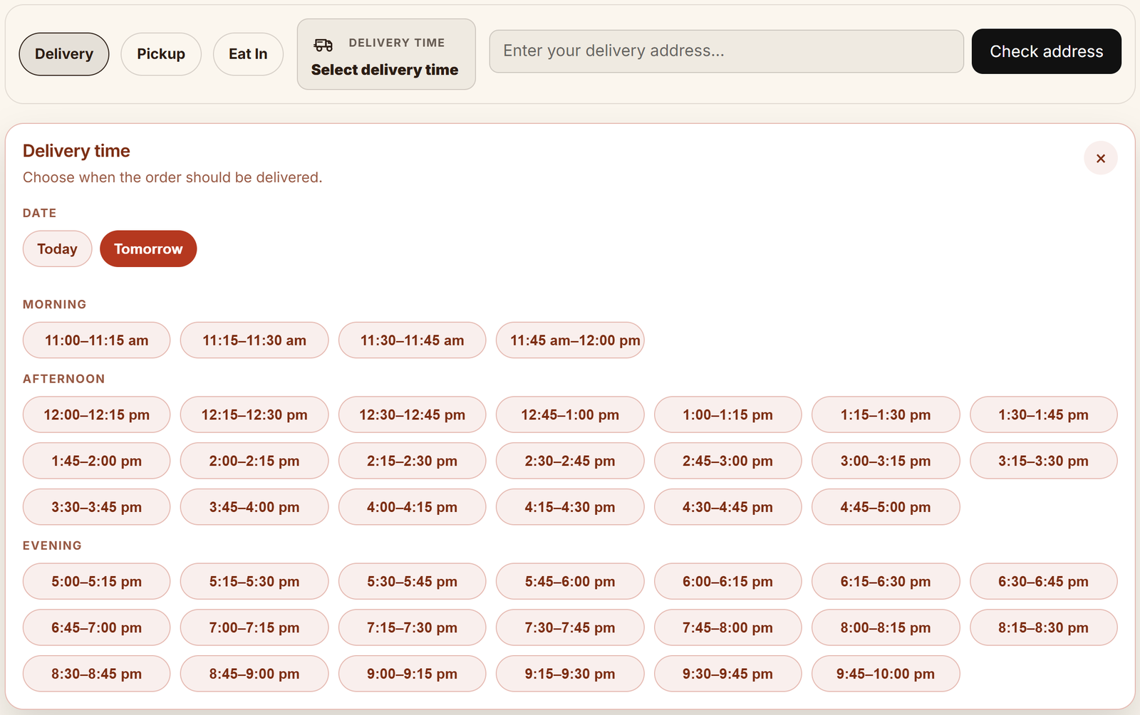The width and height of the screenshot is (1140, 715).
Task: Select the 12:45–1:00 pm time slot
Action: [570, 414]
